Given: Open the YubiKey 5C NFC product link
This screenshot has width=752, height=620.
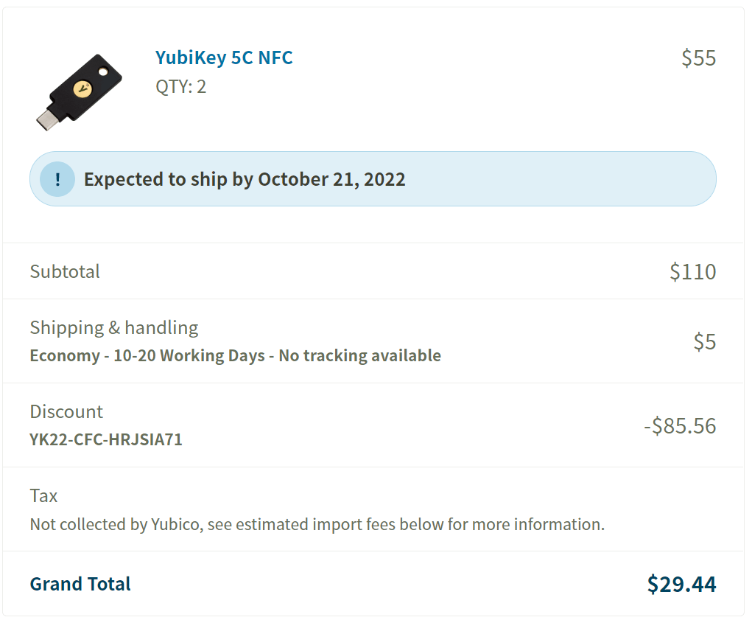Looking at the screenshot, I should 224,58.
